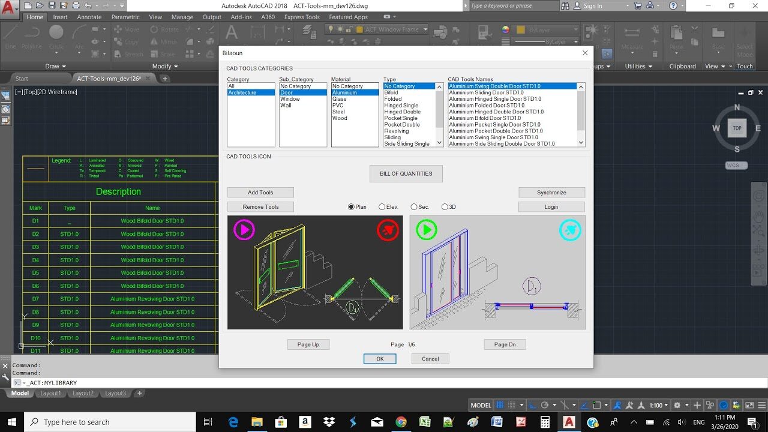768x432 pixels.
Task: Open Google Chrome from the taskbar
Action: coord(401,422)
